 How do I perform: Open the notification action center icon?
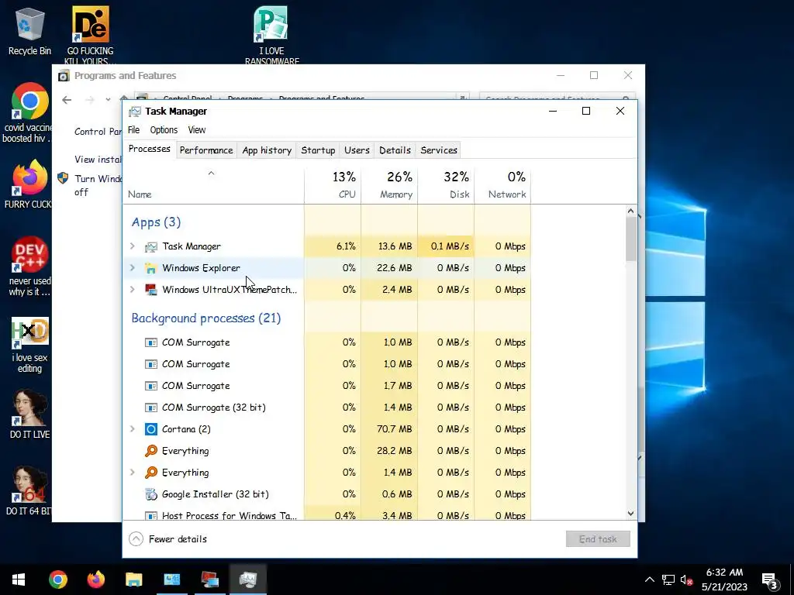click(x=770, y=580)
